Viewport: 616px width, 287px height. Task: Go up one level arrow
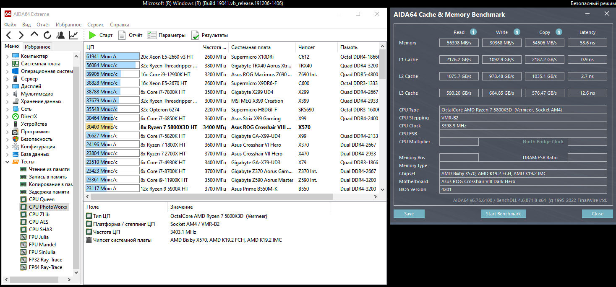(x=34, y=35)
